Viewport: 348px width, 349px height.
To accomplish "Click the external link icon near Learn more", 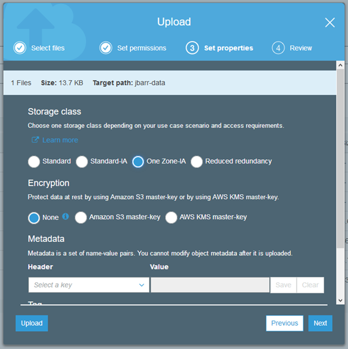I will point(35,140).
